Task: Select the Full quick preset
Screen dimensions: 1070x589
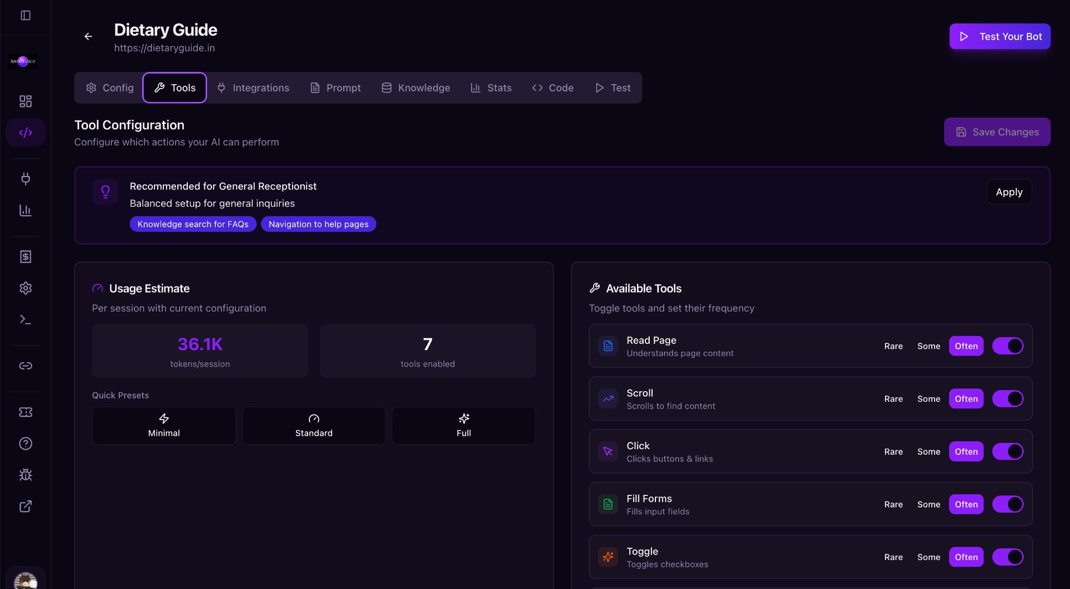Action: click(464, 426)
